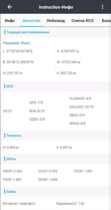Select the Качество tab

[x=32, y=21]
